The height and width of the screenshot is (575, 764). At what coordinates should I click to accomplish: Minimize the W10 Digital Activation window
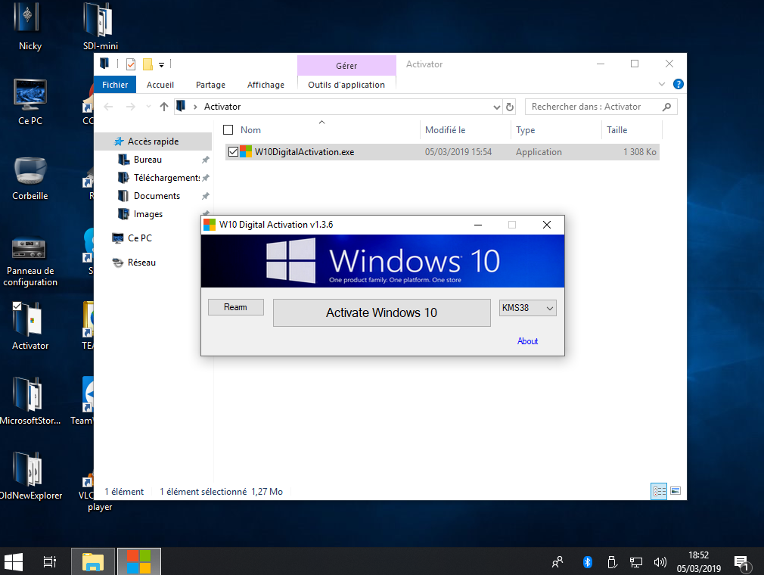478,225
